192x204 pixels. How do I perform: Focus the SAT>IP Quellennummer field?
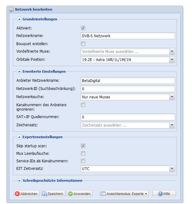pos(128,117)
